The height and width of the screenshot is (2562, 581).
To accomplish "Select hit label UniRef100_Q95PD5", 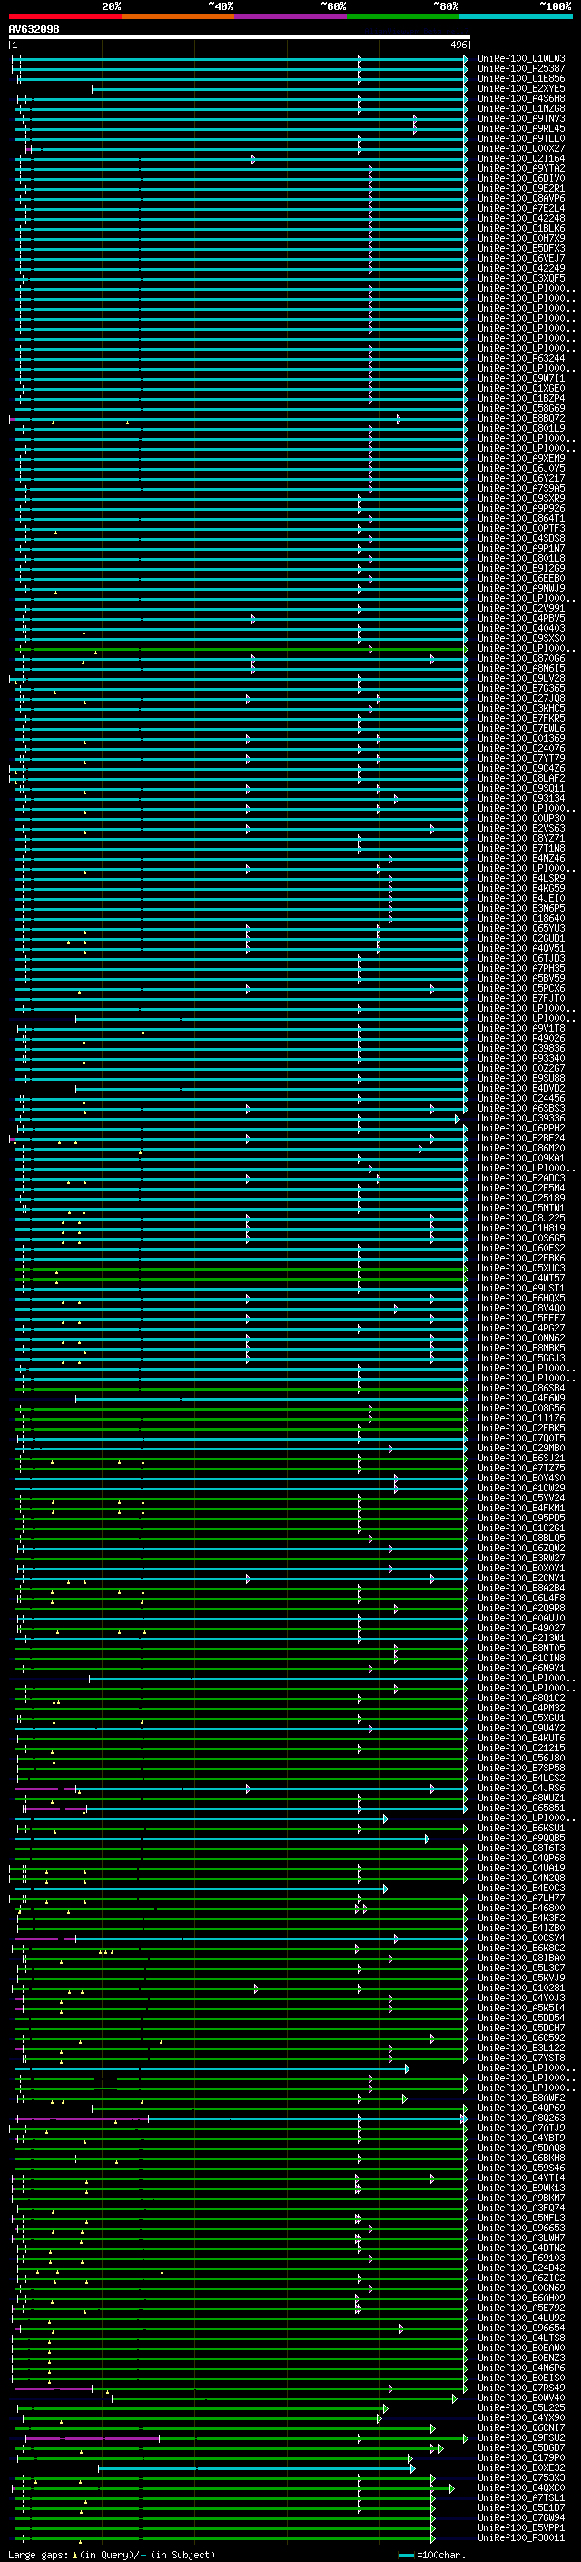I will tap(521, 1518).
